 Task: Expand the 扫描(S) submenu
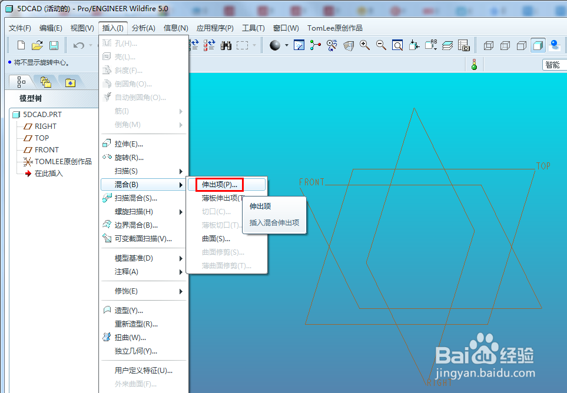[144, 171]
